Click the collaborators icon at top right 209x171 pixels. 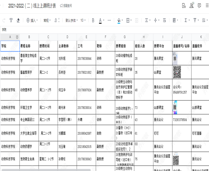pos(191,5)
